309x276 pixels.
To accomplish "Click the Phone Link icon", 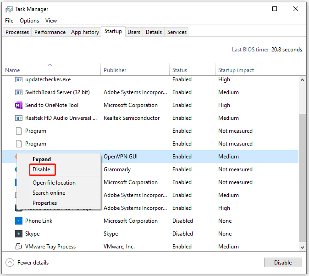I will (x=19, y=221).
